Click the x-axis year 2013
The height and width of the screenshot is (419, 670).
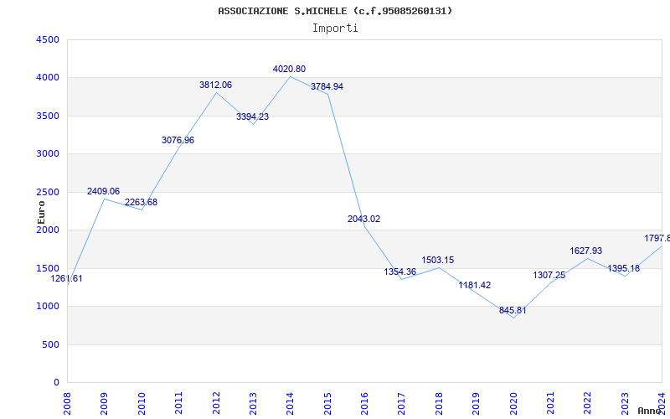click(253, 403)
